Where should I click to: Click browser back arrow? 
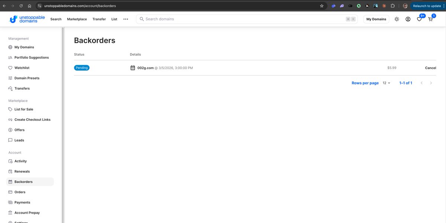click(x=4, y=6)
